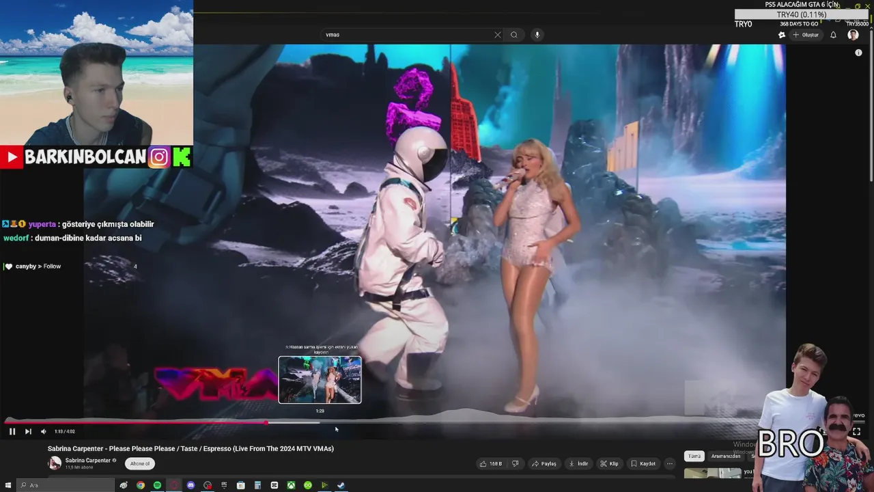Enter fullscreen mode on the player
The height and width of the screenshot is (492, 874).
pyautogui.click(x=856, y=431)
